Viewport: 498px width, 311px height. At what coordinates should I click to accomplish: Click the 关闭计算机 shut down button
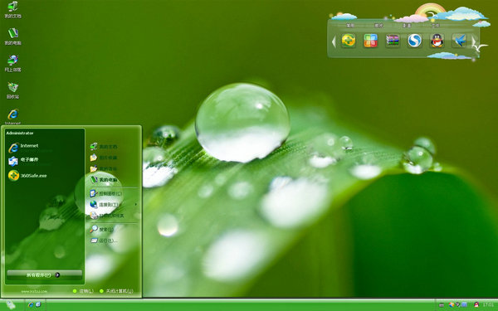tap(116, 291)
